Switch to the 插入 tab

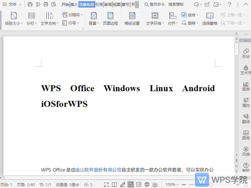74,4
